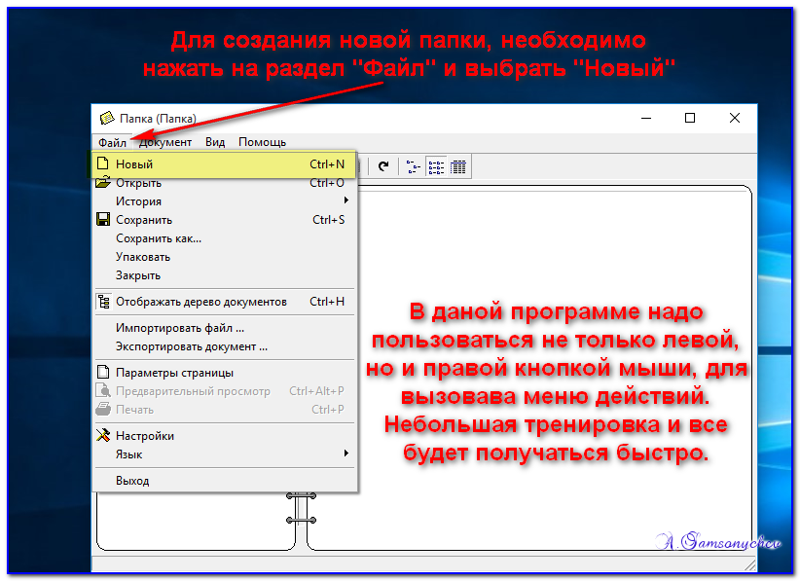The height and width of the screenshot is (581, 800).
Task: Click the Папка window title bar icon
Action: point(108,117)
